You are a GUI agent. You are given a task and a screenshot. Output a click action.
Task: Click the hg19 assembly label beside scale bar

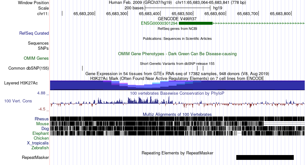point(218,8)
